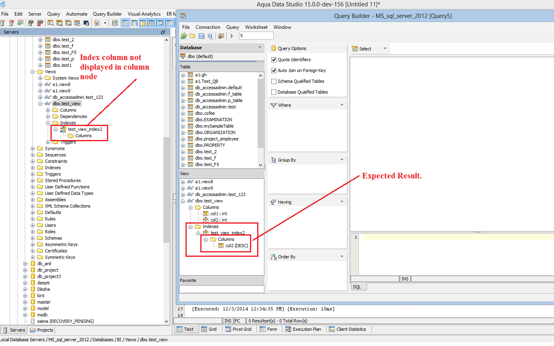Viewport: 554px width, 346px height.
Task: Collapse the Views folder in Servers tree
Action: pyautogui.click(x=33, y=72)
